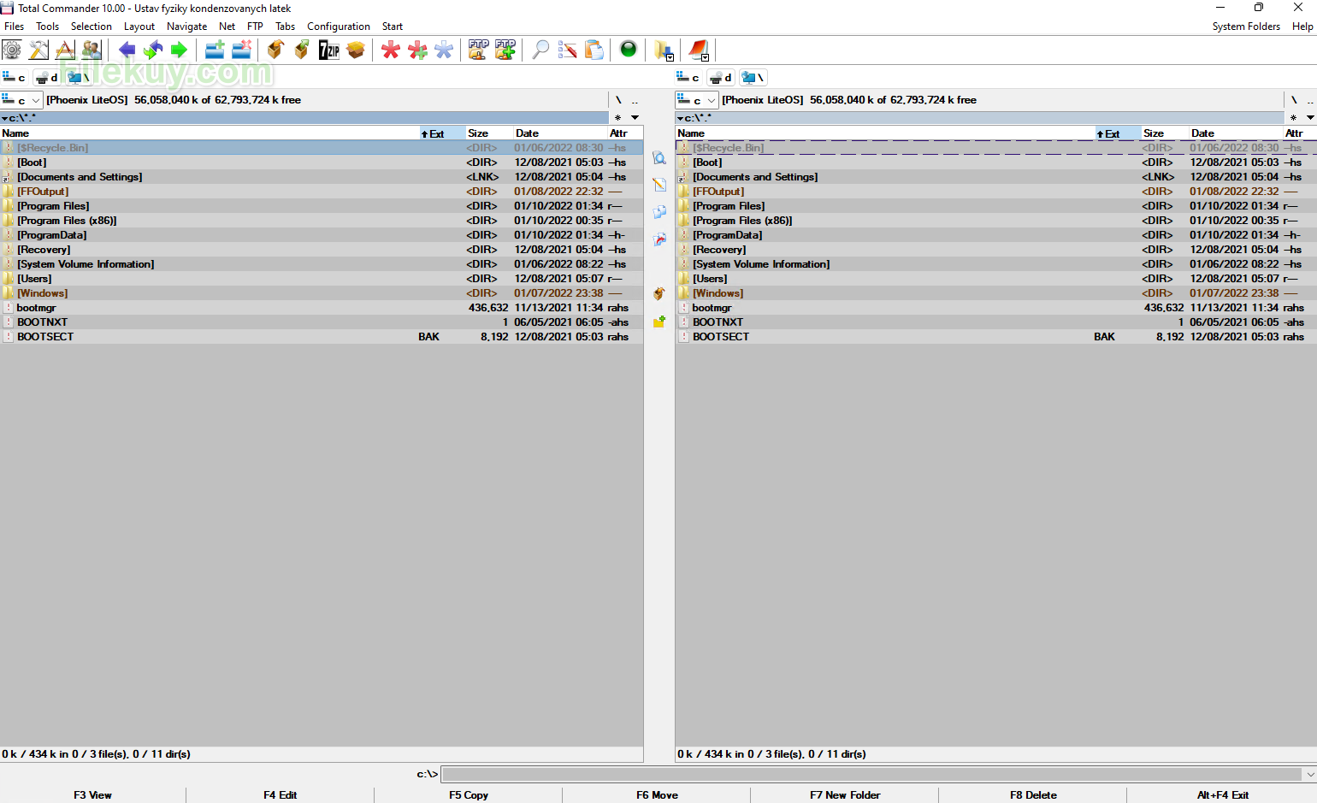Open the folder with blue arrow dropdown icon

664,50
